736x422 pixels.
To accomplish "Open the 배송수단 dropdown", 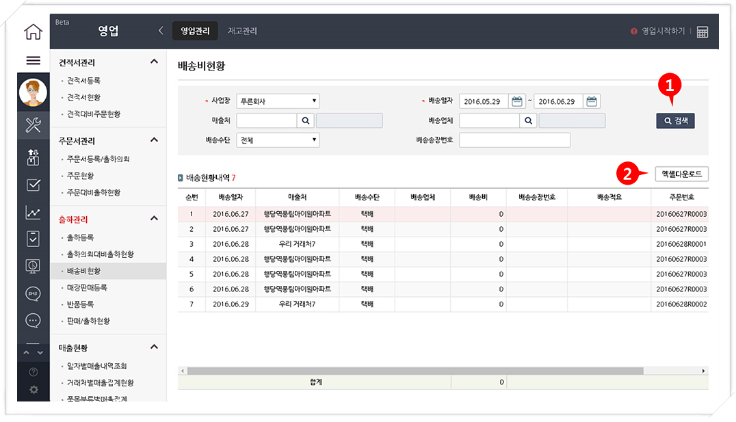I will click(278, 140).
